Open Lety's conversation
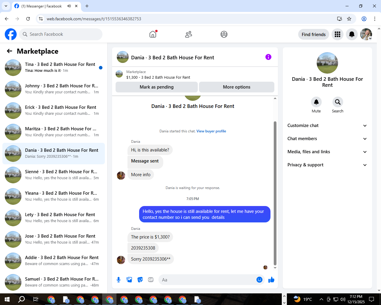The width and height of the screenshot is (381, 305). click(54, 218)
